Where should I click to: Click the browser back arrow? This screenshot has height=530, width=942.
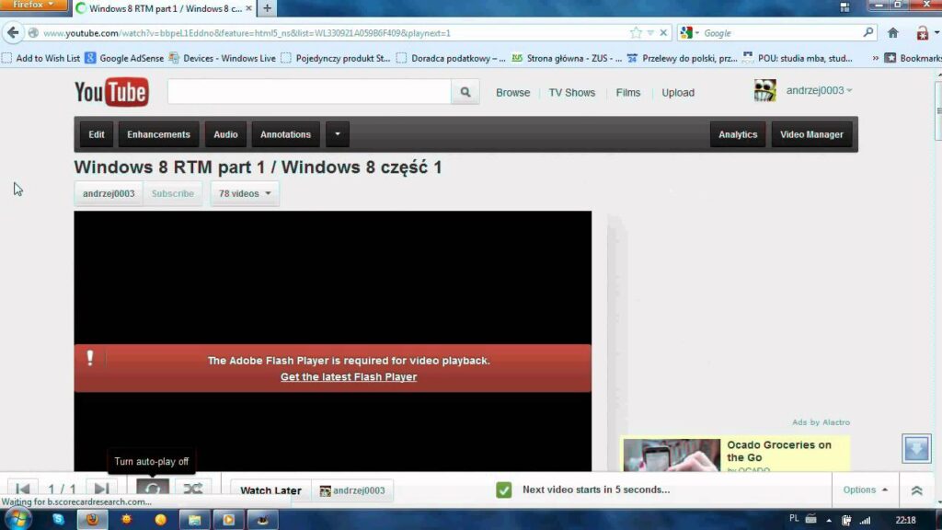(13, 33)
